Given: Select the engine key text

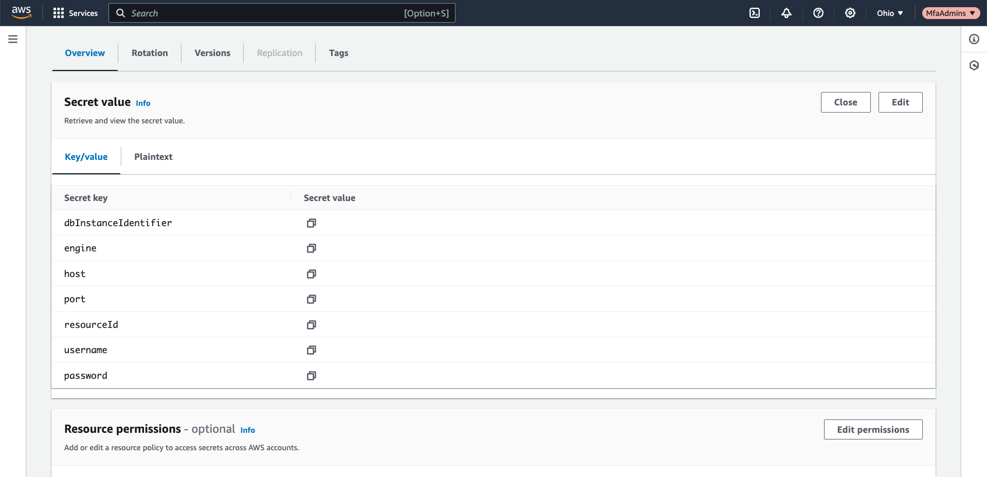Looking at the screenshot, I should [80, 248].
